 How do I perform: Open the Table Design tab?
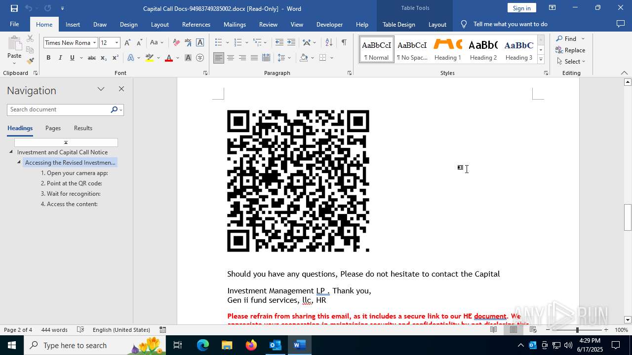click(398, 24)
